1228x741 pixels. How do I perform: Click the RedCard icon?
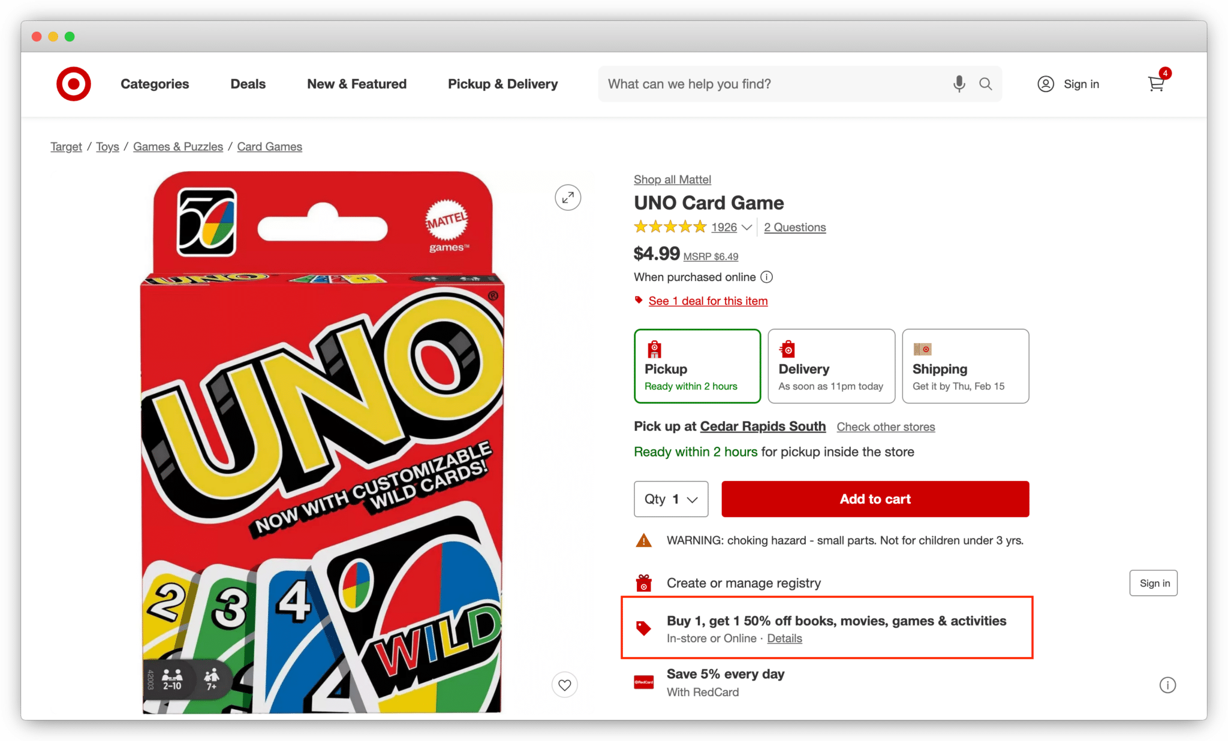[644, 682]
